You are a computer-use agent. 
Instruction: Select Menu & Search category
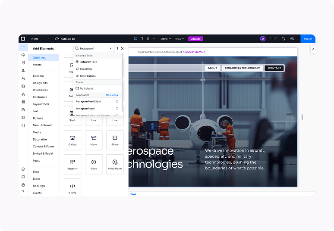(42, 125)
